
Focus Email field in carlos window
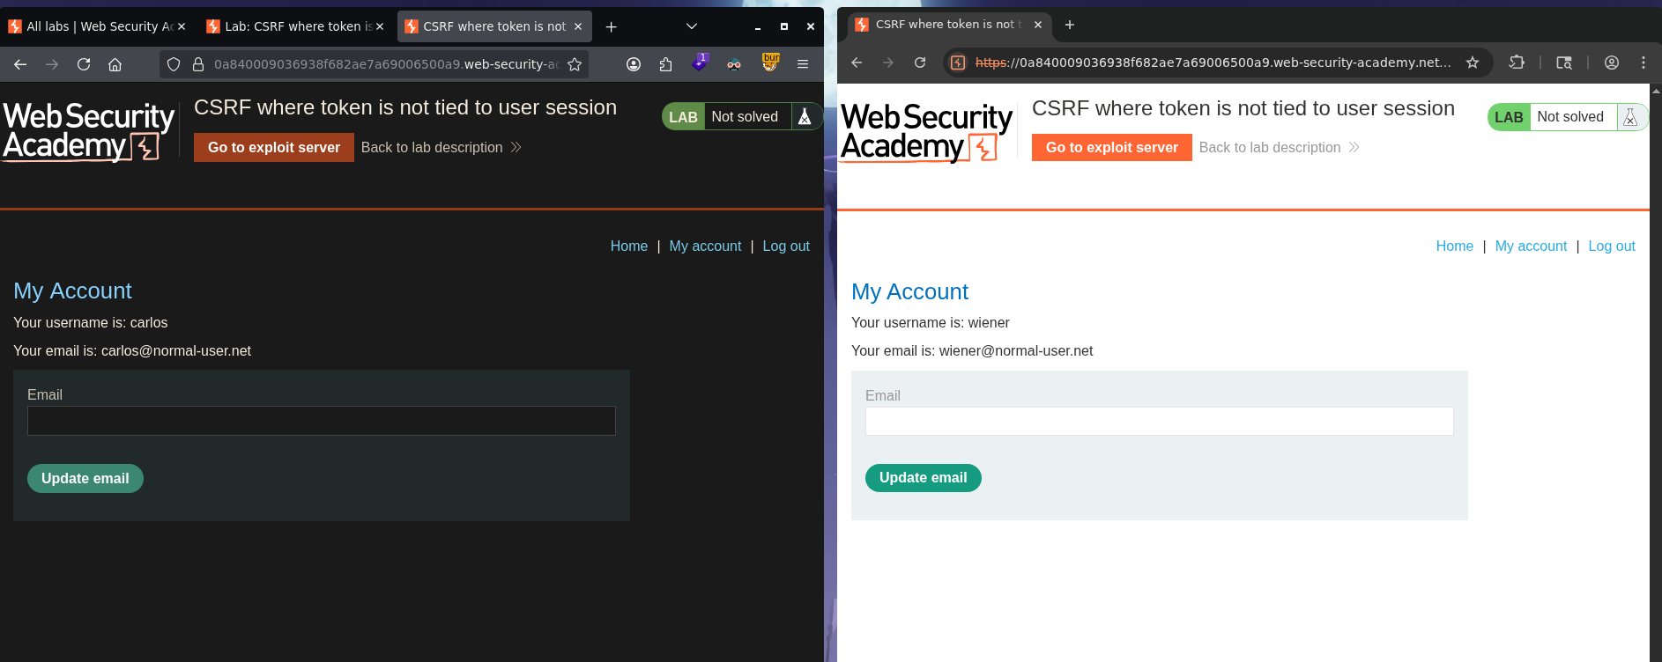322,421
